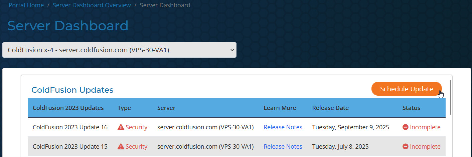
Task: Click the Release Date column header
Action: pos(330,108)
